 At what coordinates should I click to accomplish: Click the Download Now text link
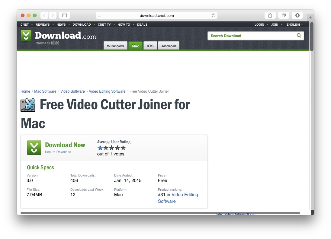(65, 145)
